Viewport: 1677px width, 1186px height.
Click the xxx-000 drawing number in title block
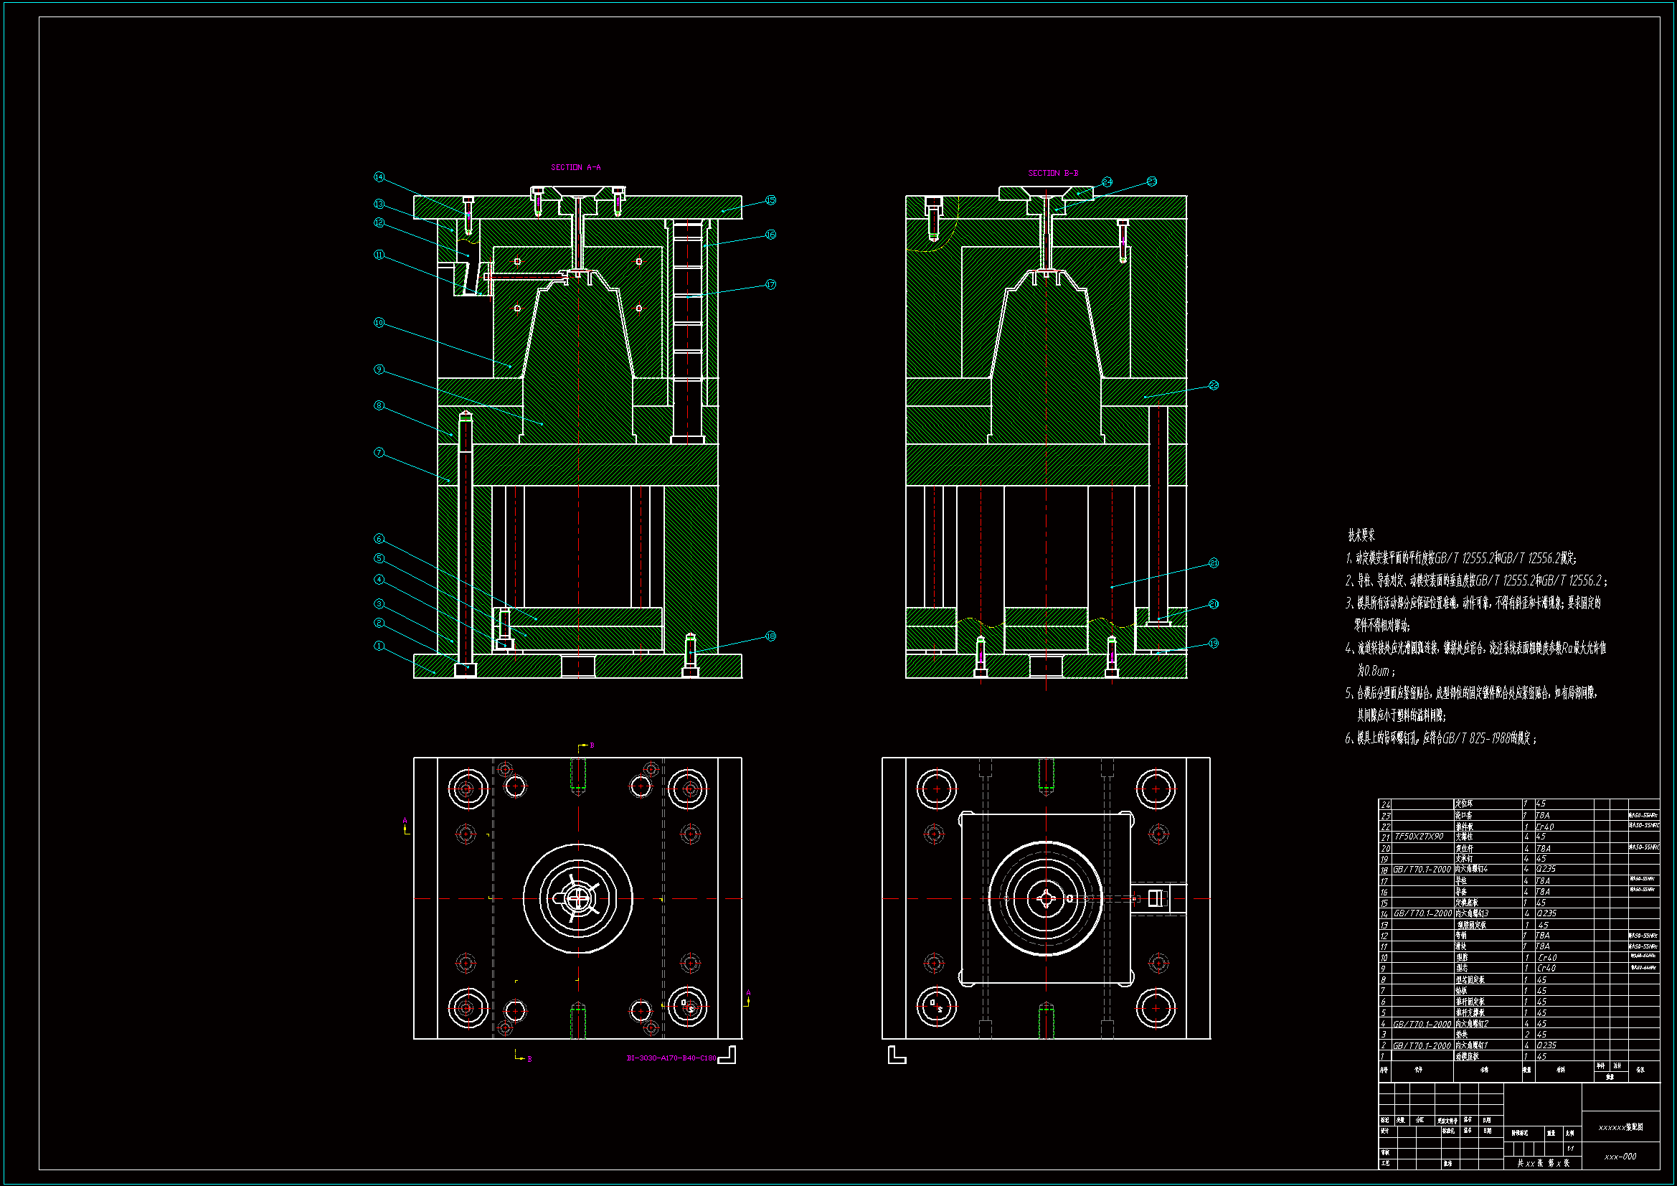[x=1620, y=1157]
